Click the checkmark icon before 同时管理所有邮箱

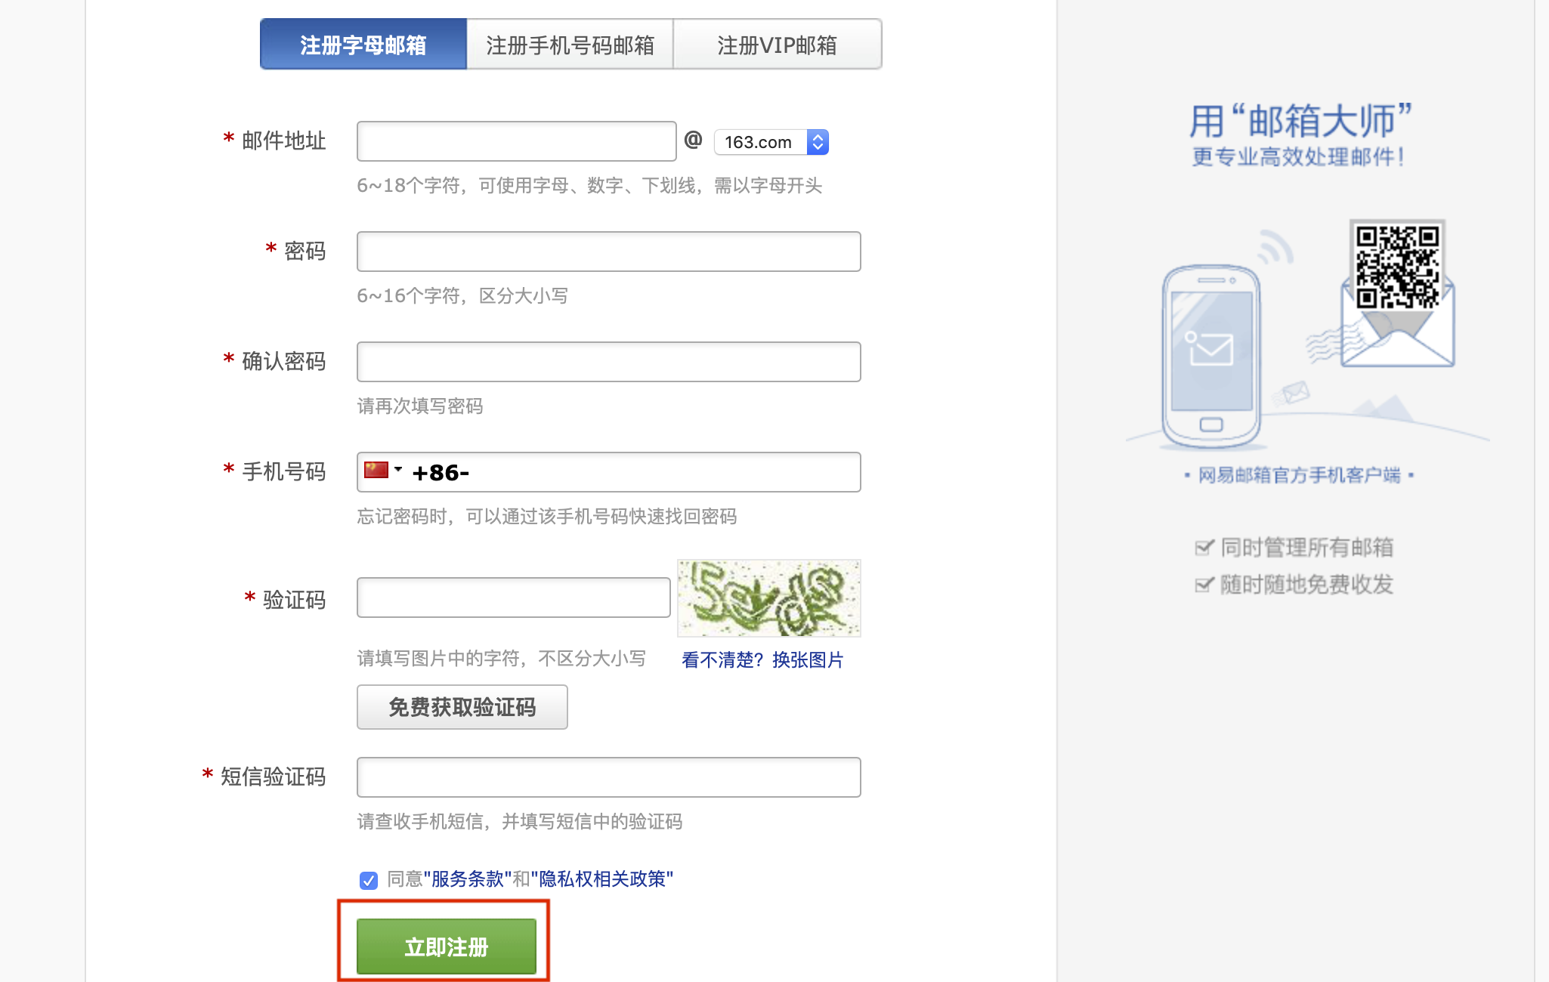pos(1204,548)
